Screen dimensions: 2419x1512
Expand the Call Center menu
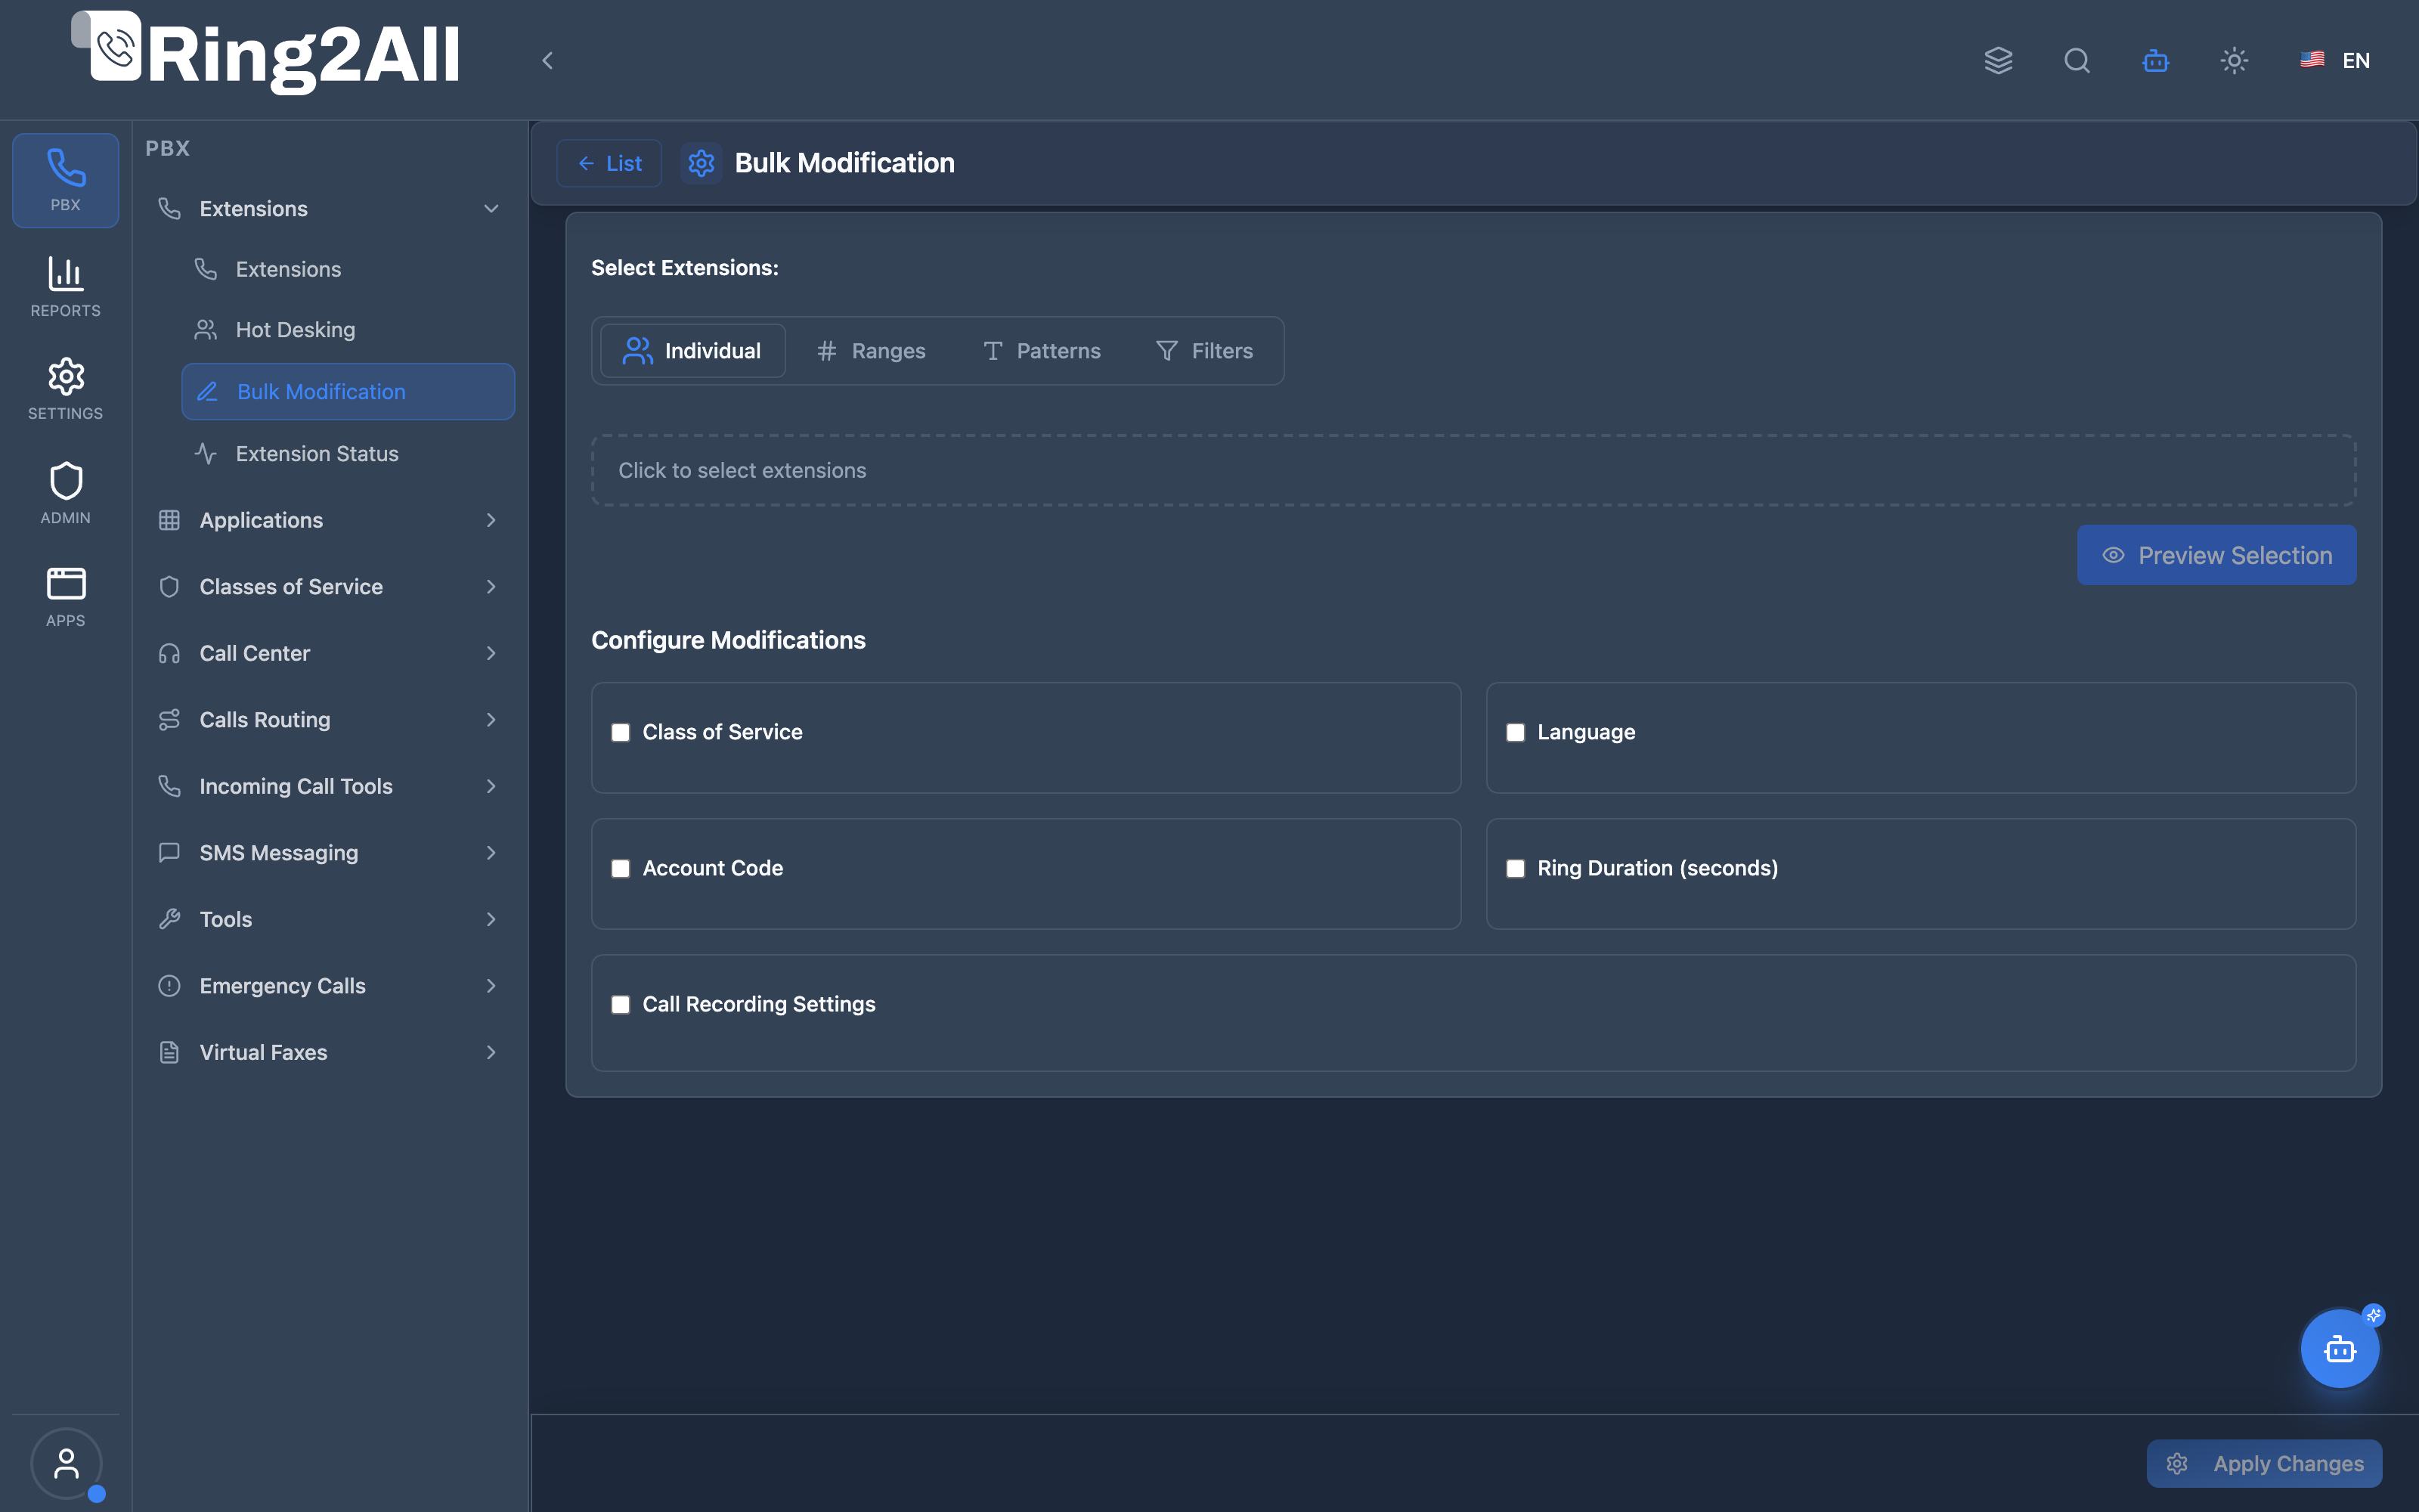tap(329, 653)
